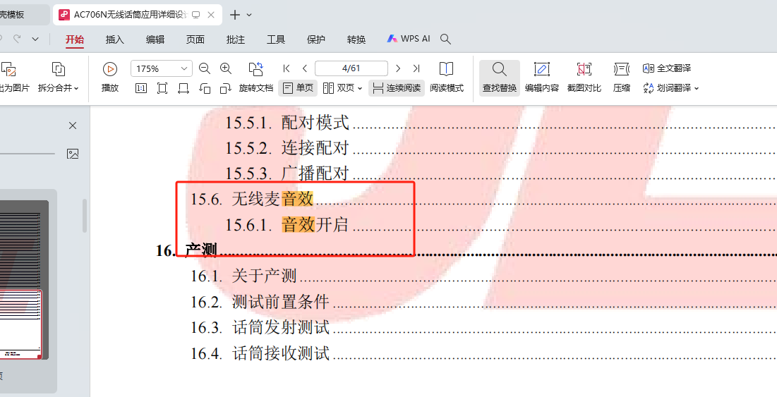The width and height of the screenshot is (777, 397).
Task: Click the page number field 4/61
Action: pyautogui.click(x=351, y=68)
